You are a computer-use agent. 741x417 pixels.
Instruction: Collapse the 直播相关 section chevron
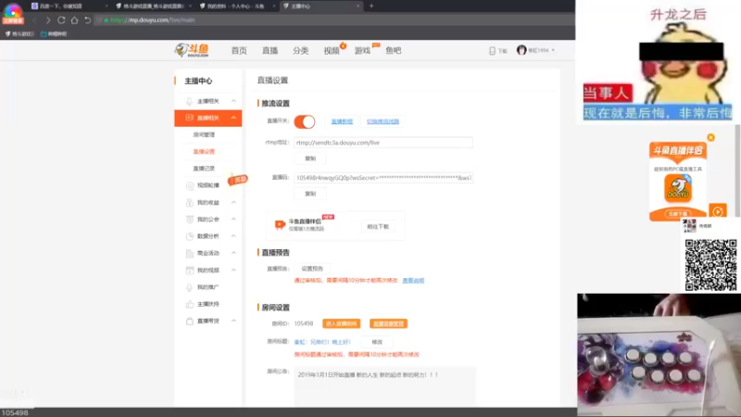pyautogui.click(x=233, y=118)
